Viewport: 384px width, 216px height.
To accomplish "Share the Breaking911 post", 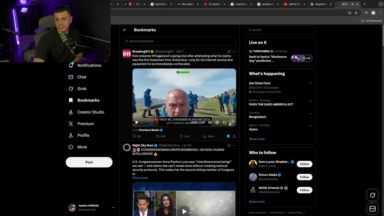I will [x=234, y=136].
